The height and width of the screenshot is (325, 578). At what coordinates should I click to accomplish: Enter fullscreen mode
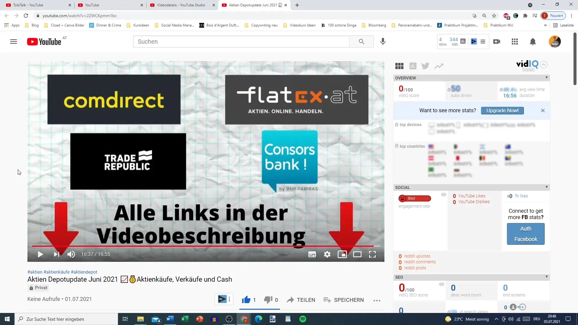pos(372,254)
